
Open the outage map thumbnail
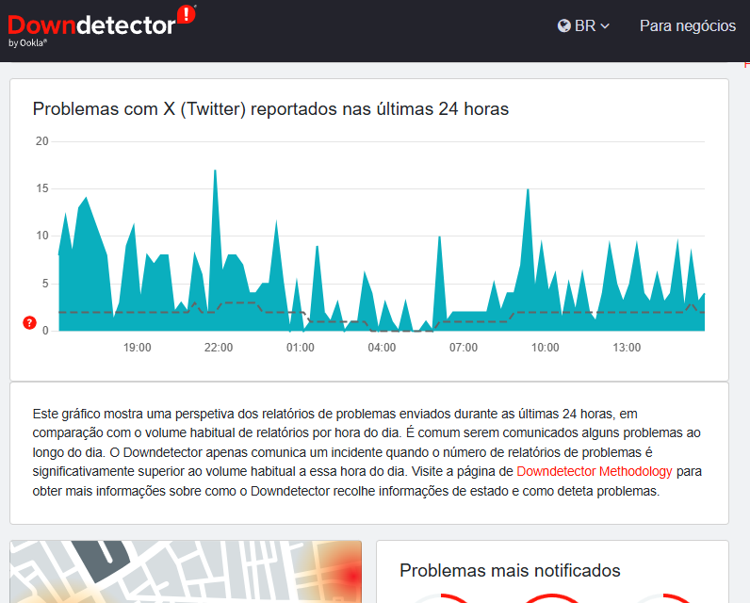coord(186,571)
